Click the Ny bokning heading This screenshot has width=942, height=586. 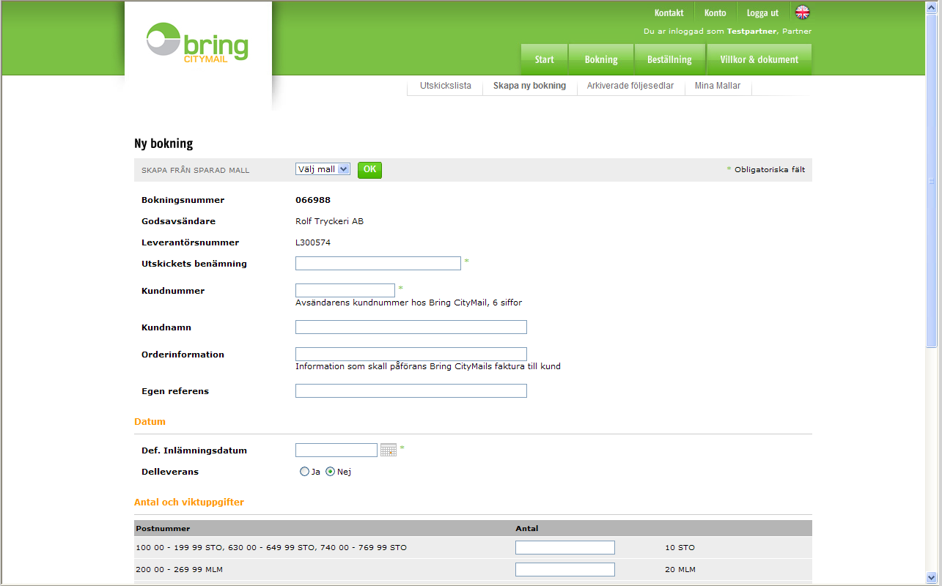[x=163, y=144]
